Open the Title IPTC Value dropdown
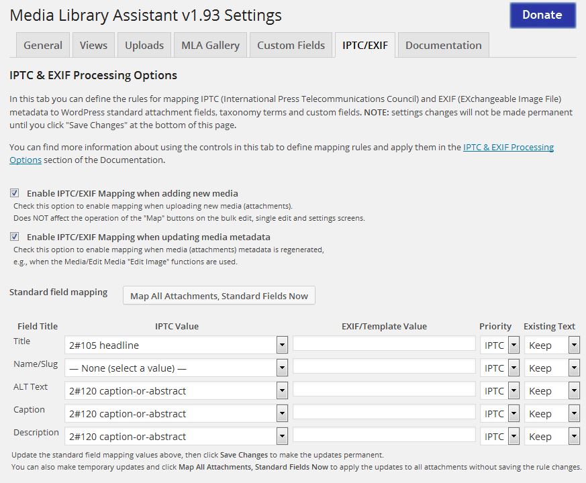This screenshot has height=483, width=586. (176, 345)
